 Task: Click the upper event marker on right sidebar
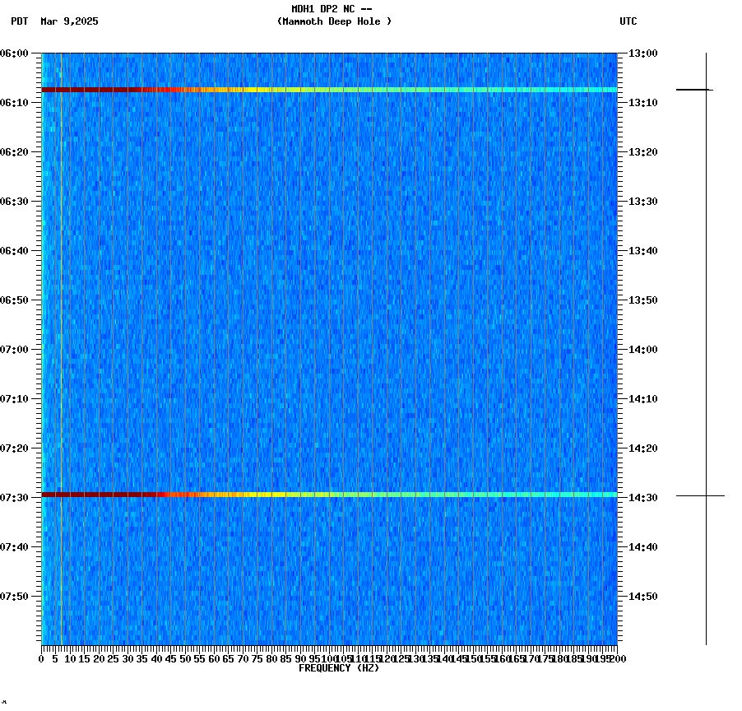click(x=695, y=89)
